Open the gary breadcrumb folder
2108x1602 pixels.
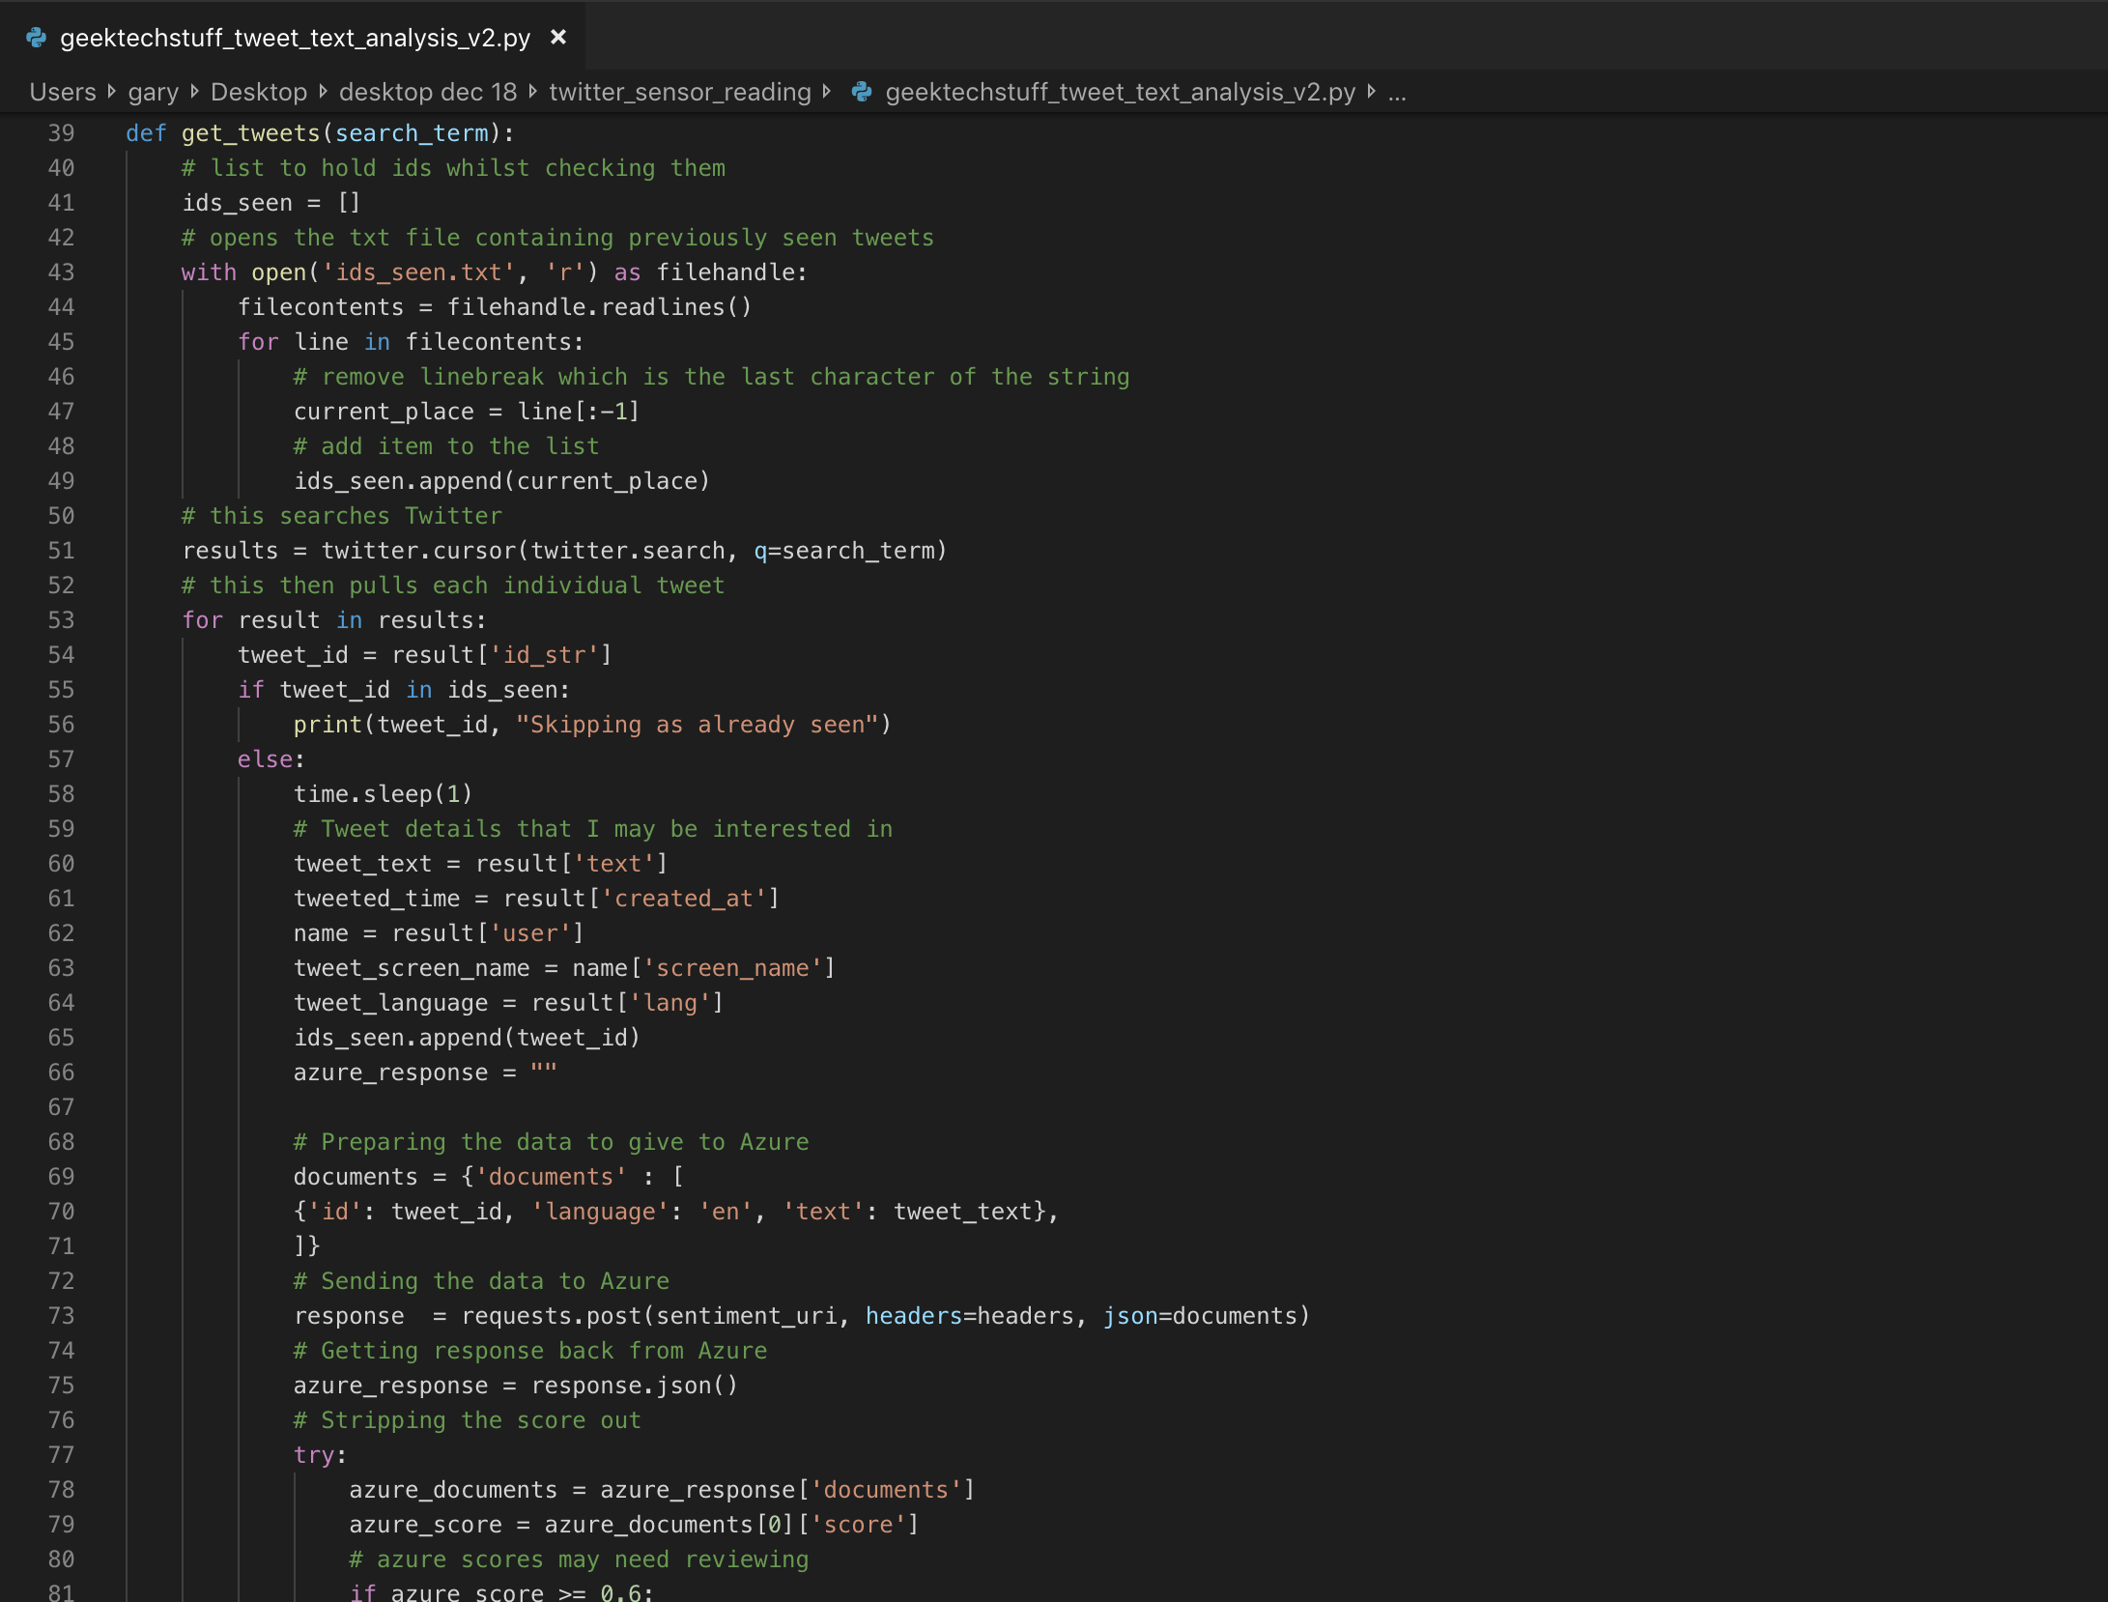pos(153,92)
